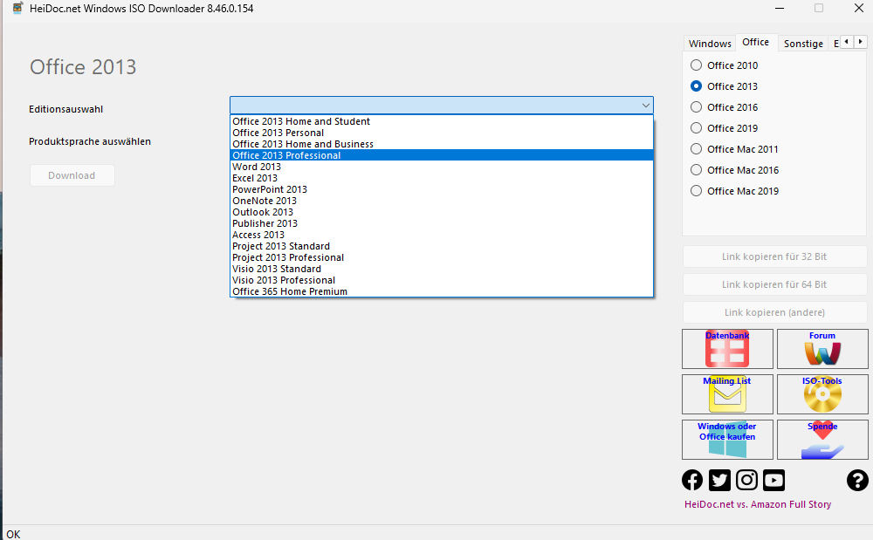The height and width of the screenshot is (540, 873).
Task: Click the HeiDoc.net vs. Amazon link
Action: [757, 504]
